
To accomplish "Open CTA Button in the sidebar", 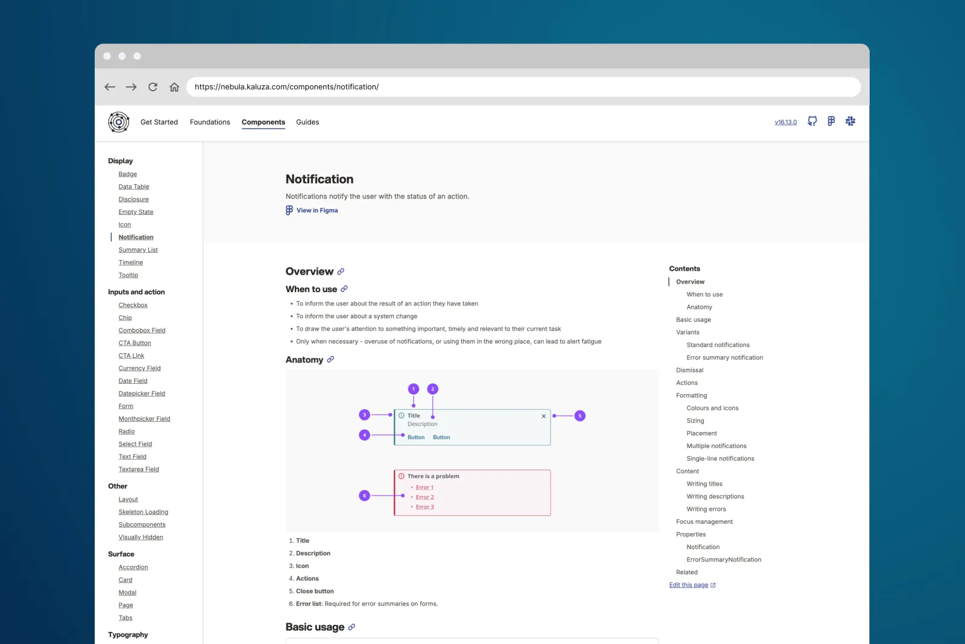I will [135, 343].
